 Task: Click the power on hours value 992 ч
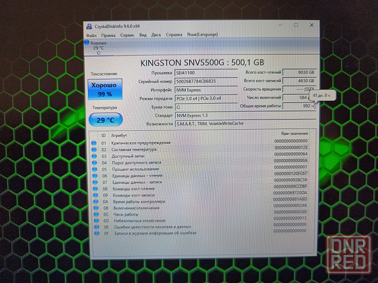pyautogui.click(x=299, y=106)
